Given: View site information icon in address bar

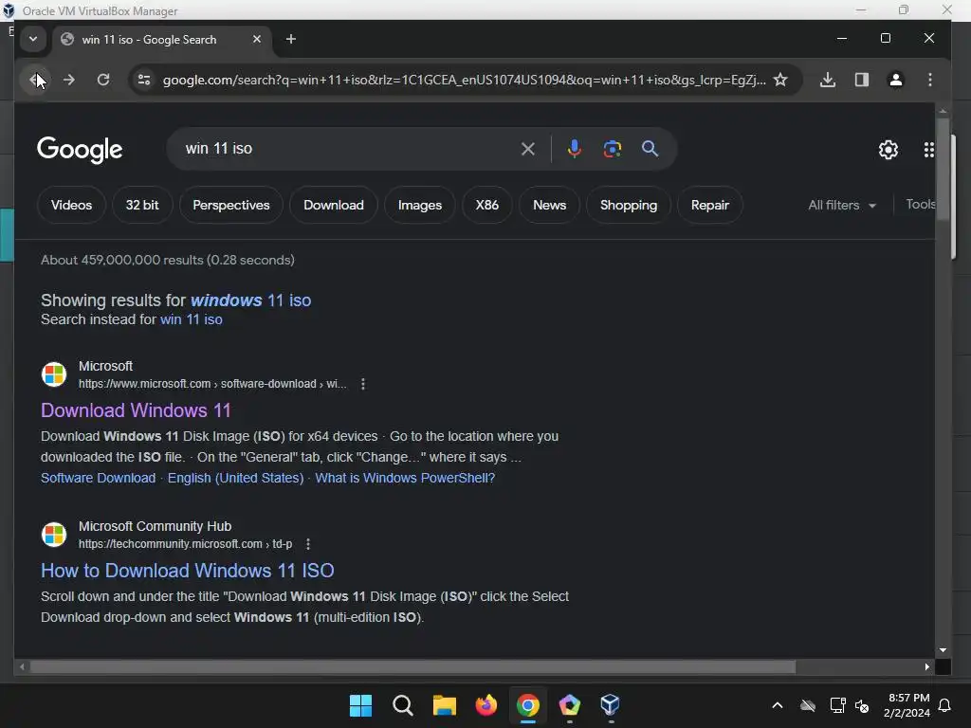Looking at the screenshot, I should [x=144, y=80].
